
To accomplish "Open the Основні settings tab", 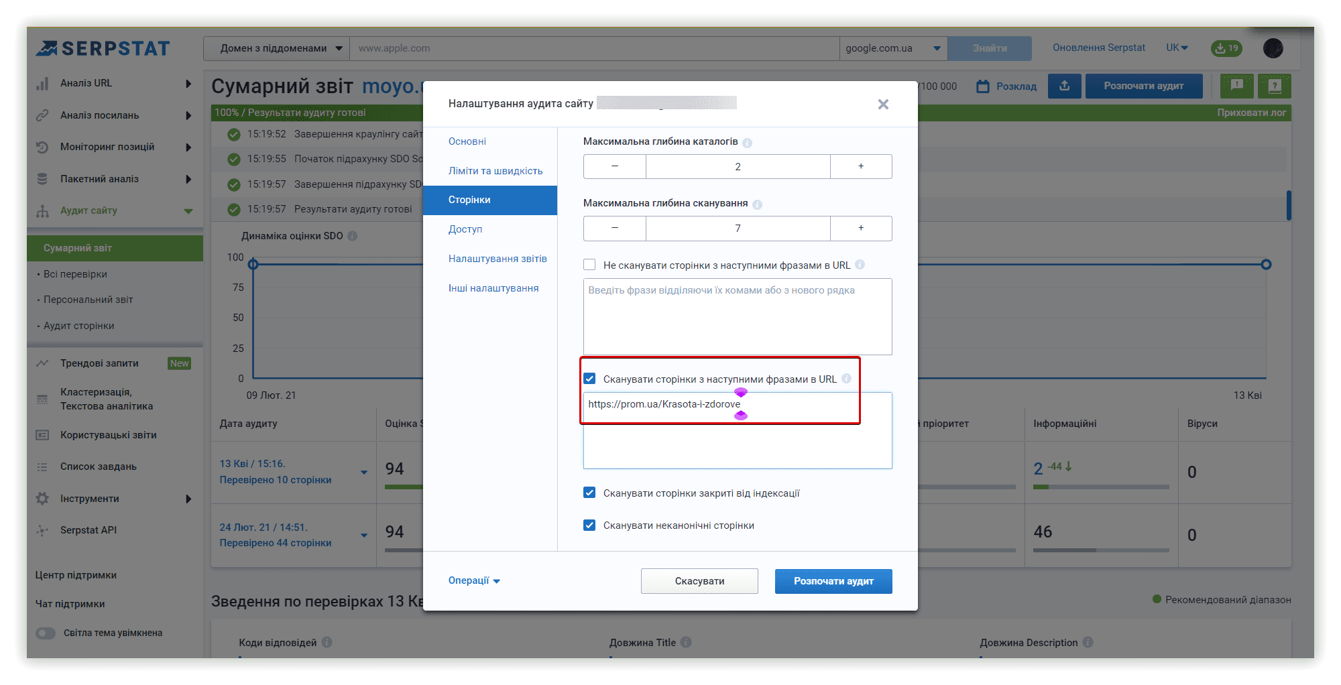I will click(x=467, y=141).
